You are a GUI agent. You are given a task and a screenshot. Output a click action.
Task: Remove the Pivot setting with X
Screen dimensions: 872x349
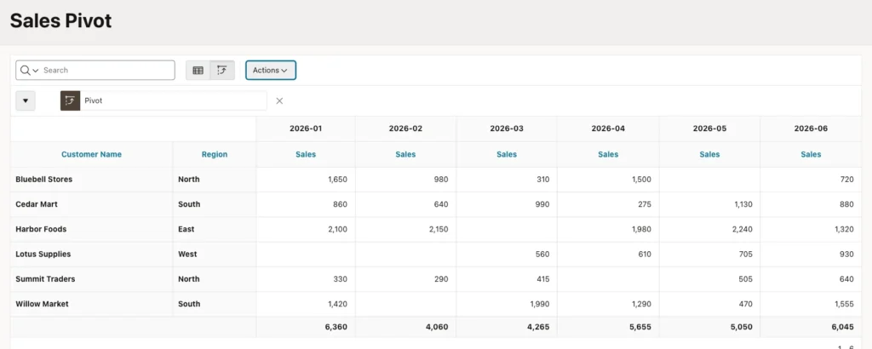[279, 101]
